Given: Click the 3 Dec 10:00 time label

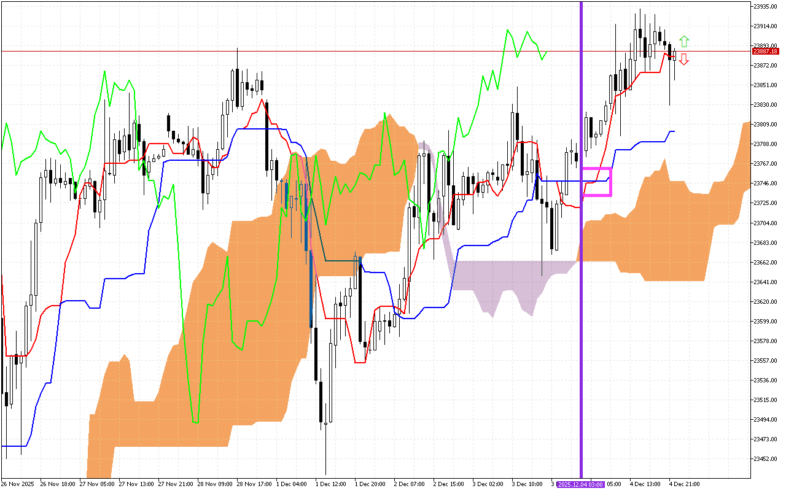Looking at the screenshot, I should (x=527, y=484).
